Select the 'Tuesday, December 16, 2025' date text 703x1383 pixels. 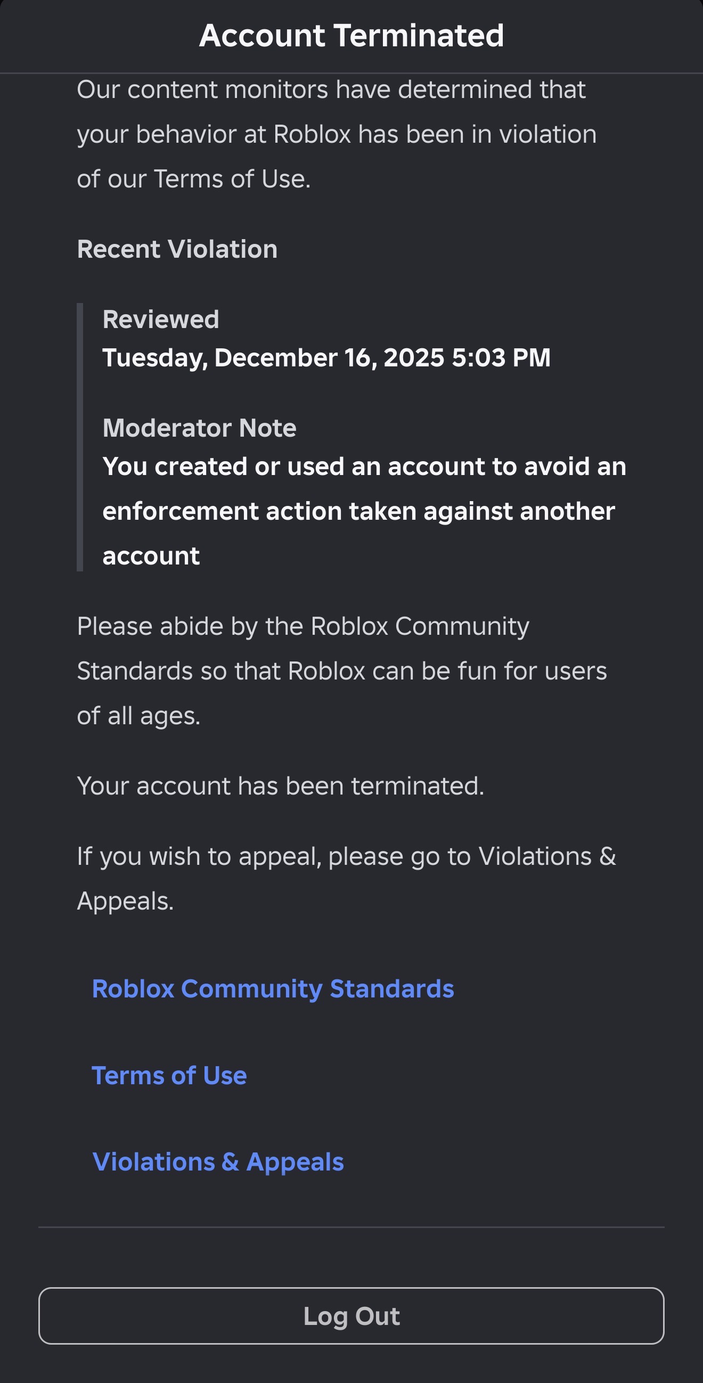point(273,358)
